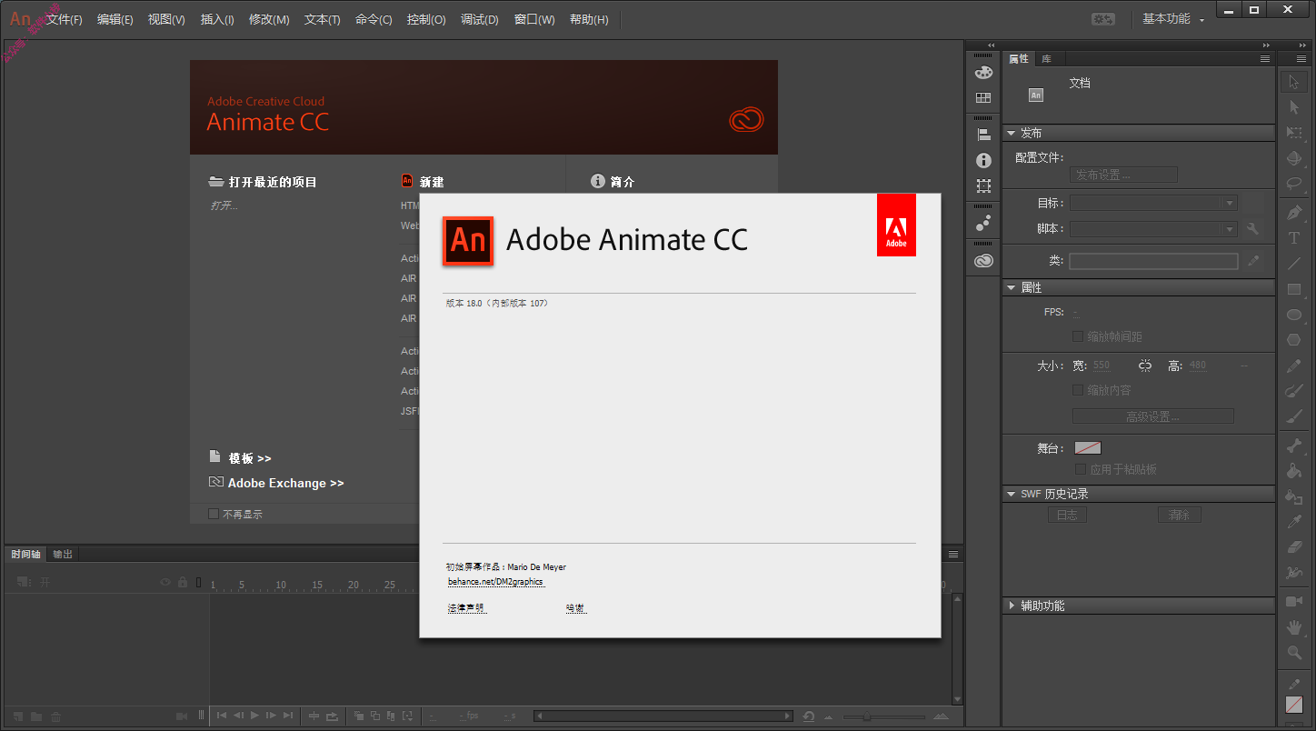Viewport: 1316px width, 731px height.
Task: Select the Ink Bottle tool
Action: click(x=1294, y=496)
